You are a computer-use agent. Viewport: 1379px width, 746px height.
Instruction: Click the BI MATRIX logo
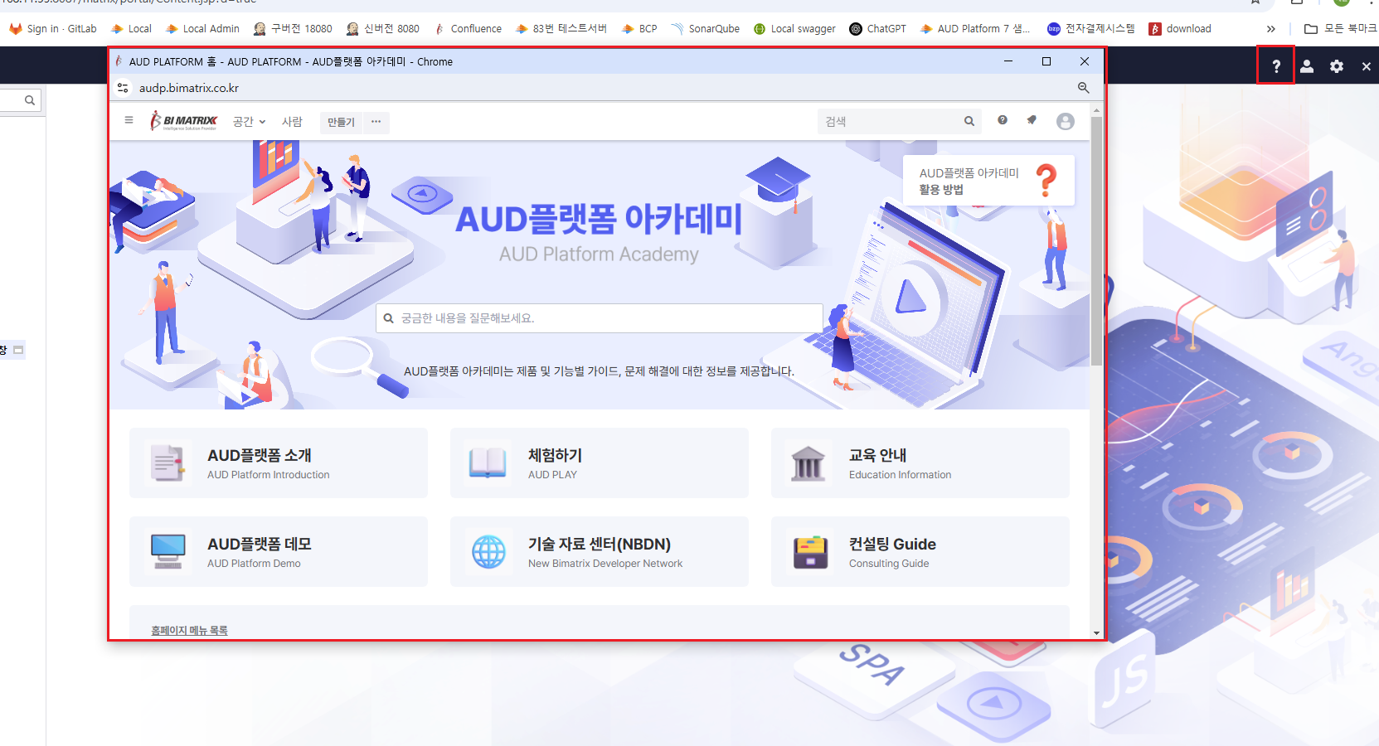(183, 121)
